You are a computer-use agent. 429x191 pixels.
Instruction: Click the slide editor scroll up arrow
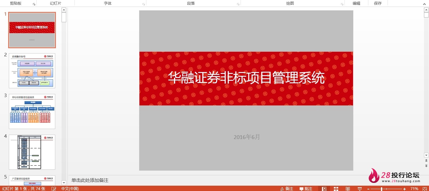tap(426, 9)
